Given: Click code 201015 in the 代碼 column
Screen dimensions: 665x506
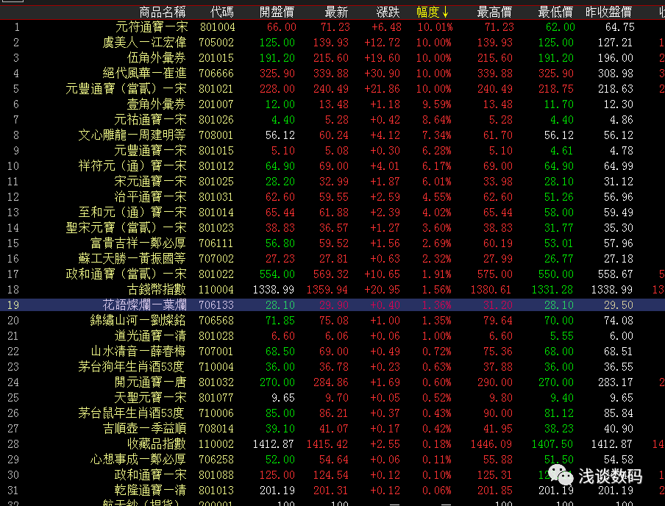Looking at the screenshot, I should [216, 57].
